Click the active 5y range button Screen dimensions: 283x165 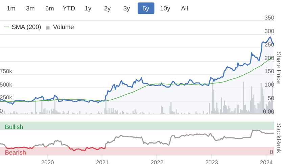[x=146, y=8]
